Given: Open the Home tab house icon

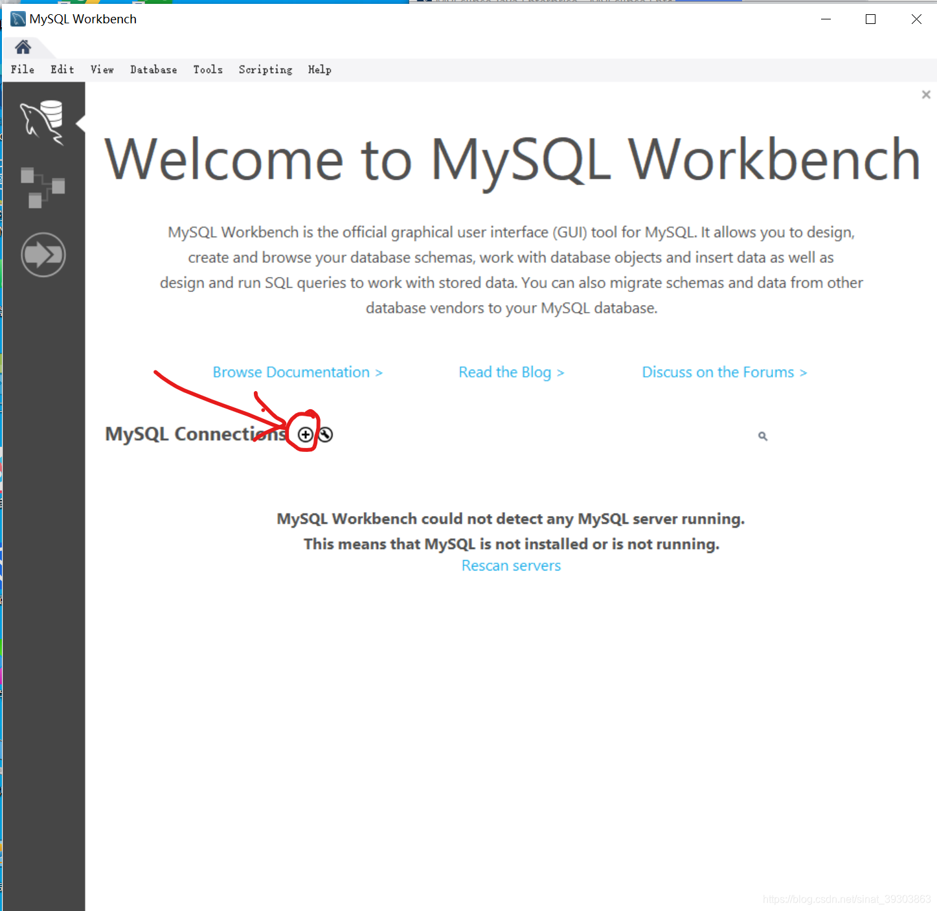Looking at the screenshot, I should [x=23, y=47].
